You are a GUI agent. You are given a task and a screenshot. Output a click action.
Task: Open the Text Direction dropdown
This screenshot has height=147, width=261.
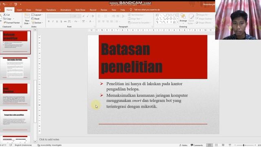137,15
